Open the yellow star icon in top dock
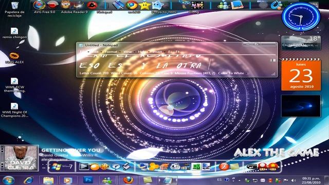This screenshot has width=329, height=185. click(x=145, y=5)
